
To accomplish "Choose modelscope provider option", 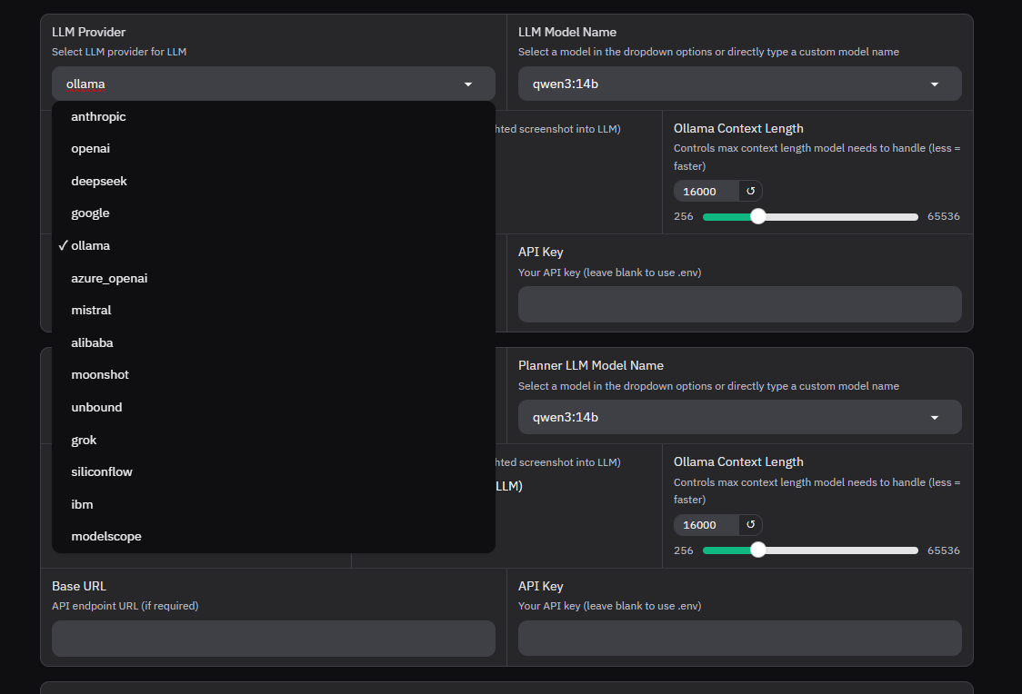I will tap(273, 537).
